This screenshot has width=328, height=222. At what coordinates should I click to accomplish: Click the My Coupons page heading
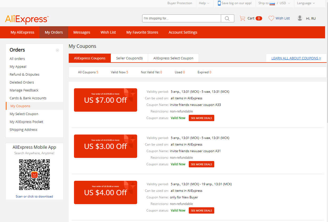(x=82, y=46)
